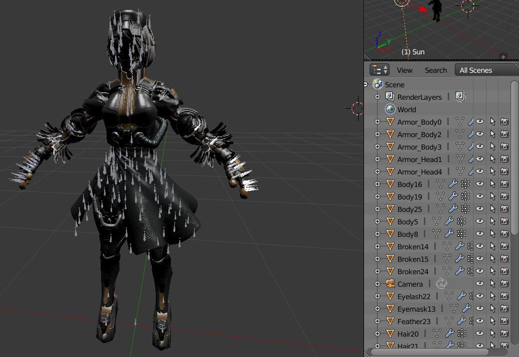This screenshot has width=519, height=357.
Task: Hide Armor_Body0 with its eye icon
Action: tap(480, 122)
